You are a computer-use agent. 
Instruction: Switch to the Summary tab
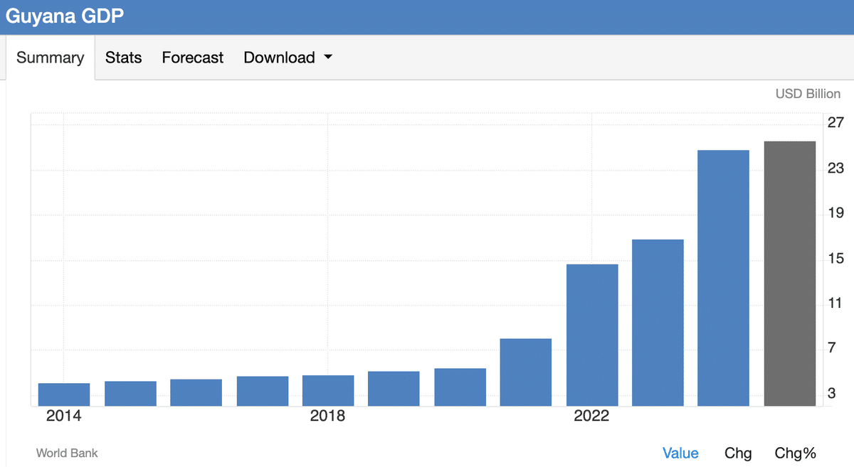coord(50,58)
